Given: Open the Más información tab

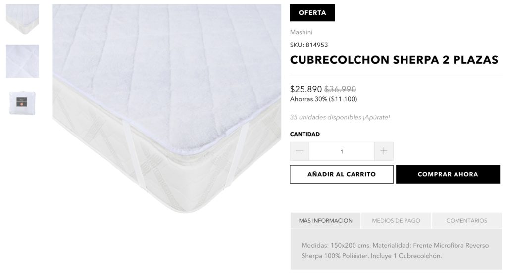Looking at the screenshot, I should point(326,221).
